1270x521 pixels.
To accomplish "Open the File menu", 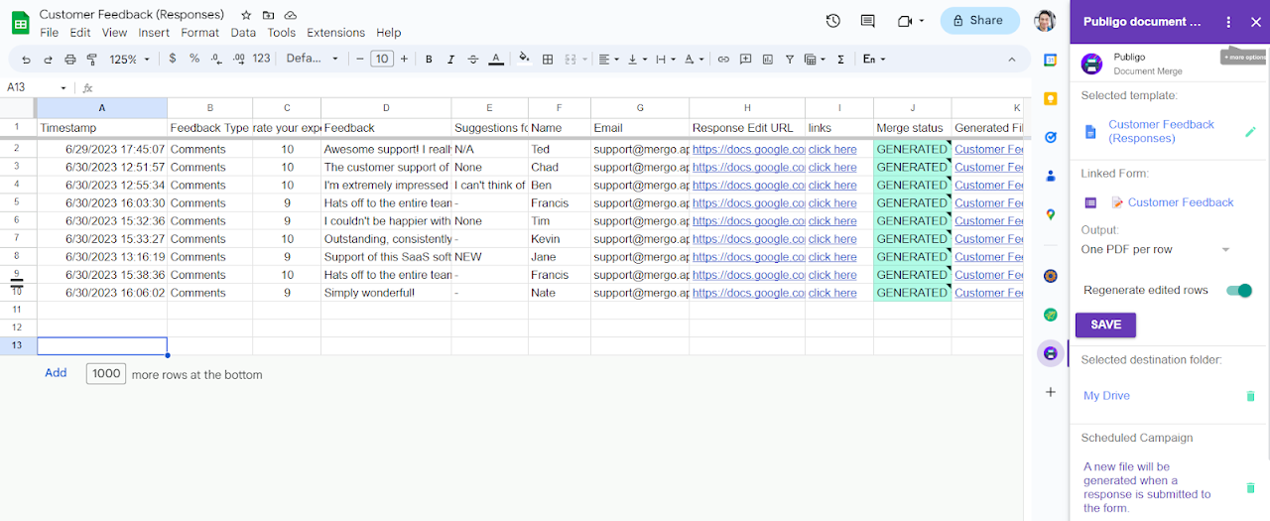I will 49,33.
